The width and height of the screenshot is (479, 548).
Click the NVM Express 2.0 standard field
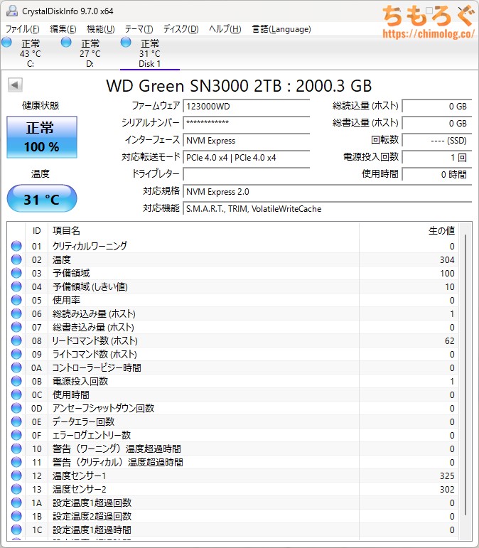[327, 191]
